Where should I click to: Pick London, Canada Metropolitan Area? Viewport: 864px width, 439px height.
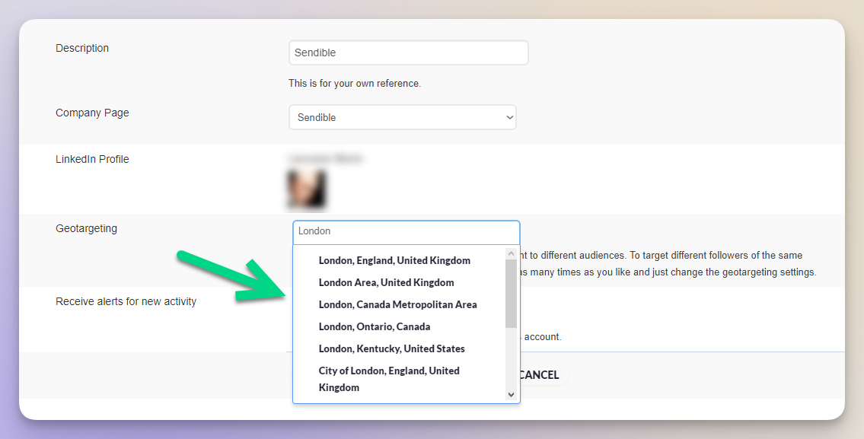(398, 304)
